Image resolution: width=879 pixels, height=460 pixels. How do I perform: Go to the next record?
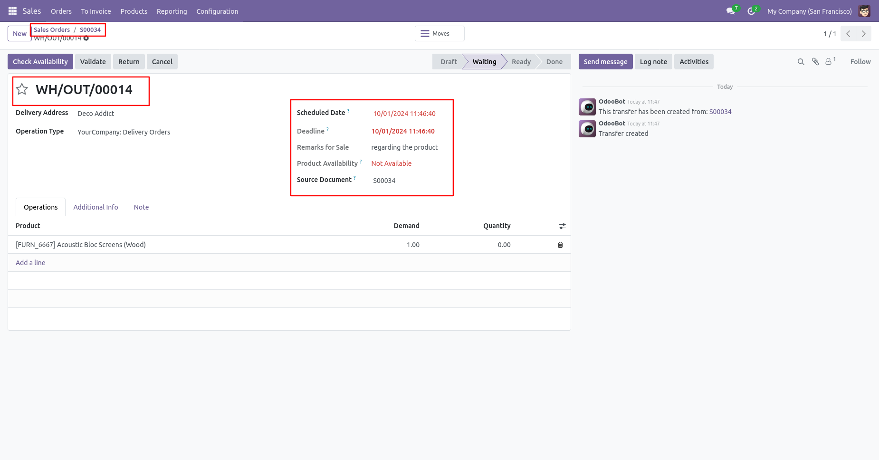864,34
